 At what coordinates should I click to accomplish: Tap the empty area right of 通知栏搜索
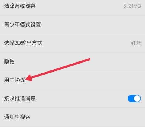pos(88,117)
